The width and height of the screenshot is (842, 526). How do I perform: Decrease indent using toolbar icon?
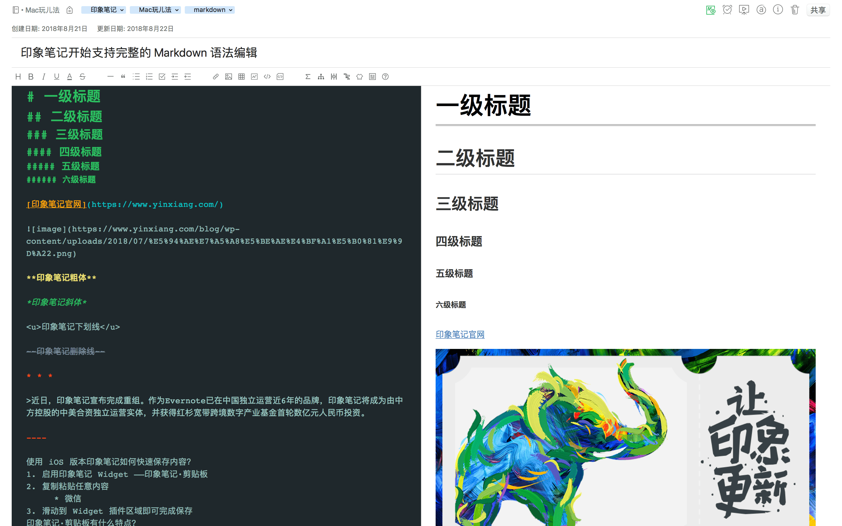(188, 77)
